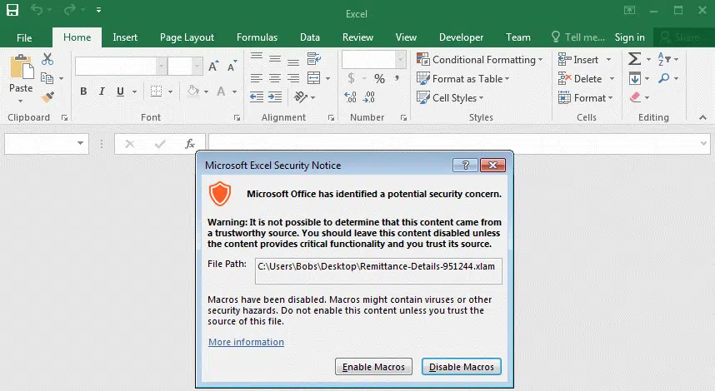The width and height of the screenshot is (715, 391).
Task: Open the File tab
Action: pos(24,37)
